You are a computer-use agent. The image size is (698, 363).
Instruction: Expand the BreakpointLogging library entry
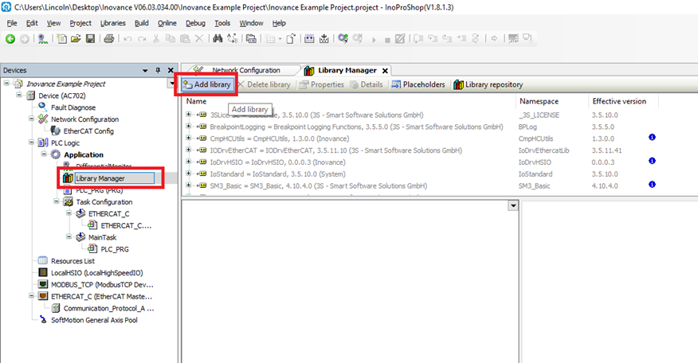(x=189, y=126)
